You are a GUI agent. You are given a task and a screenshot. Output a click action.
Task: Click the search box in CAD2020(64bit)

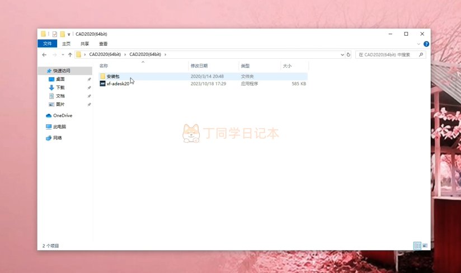tap(386, 55)
